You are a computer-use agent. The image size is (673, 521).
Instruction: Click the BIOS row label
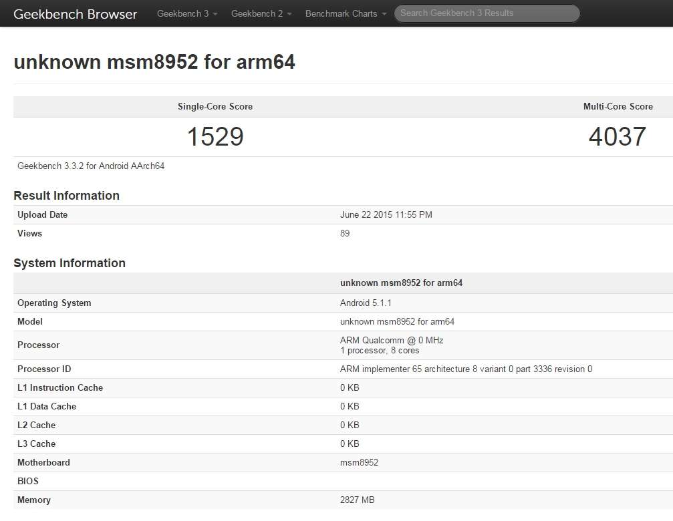coord(28,481)
